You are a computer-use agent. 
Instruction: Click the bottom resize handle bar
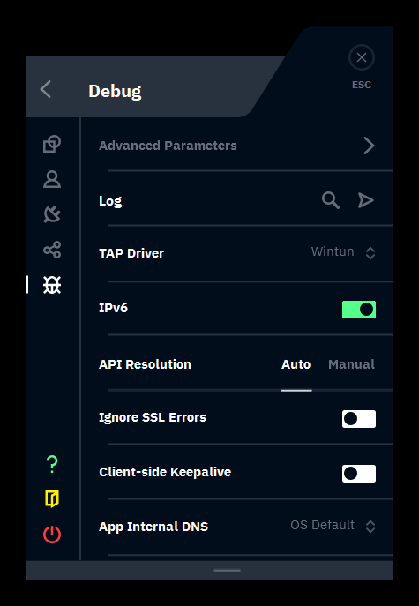(227, 570)
